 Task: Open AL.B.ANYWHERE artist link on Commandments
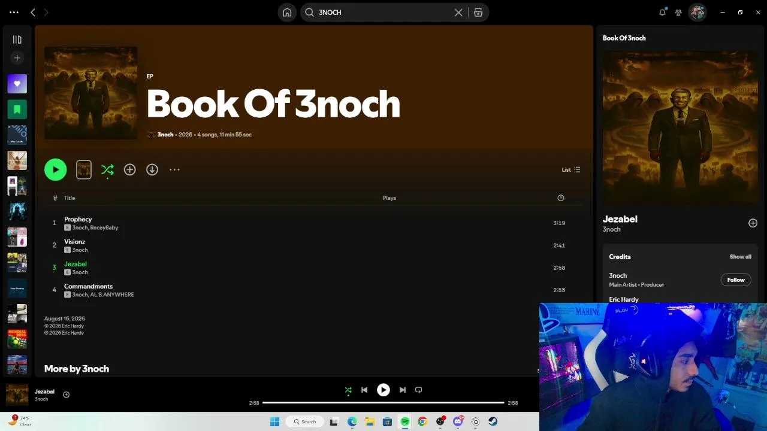112,295
